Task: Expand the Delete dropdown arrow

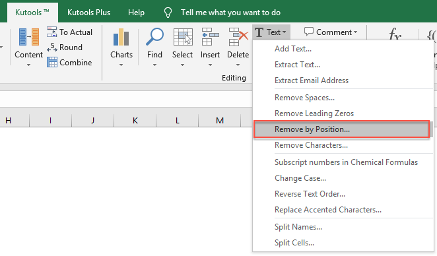Action: [x=238, y=65]
